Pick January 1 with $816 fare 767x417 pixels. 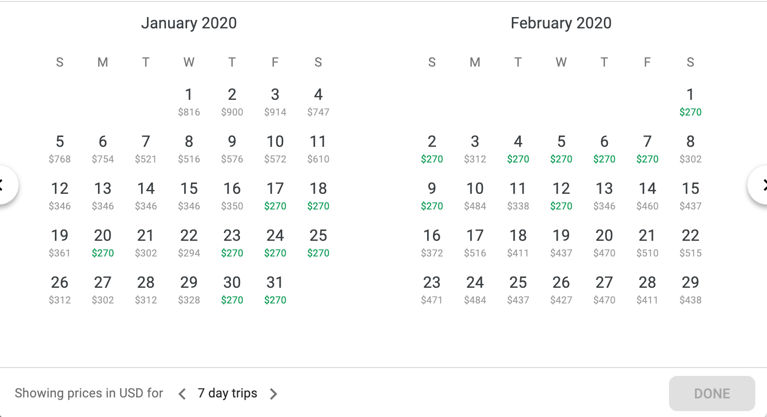pyautogui.click(x=189, y=101)
